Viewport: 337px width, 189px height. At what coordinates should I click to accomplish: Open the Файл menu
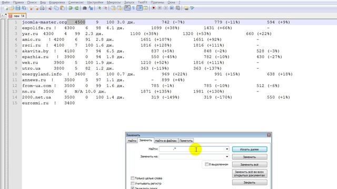(5, 2)
